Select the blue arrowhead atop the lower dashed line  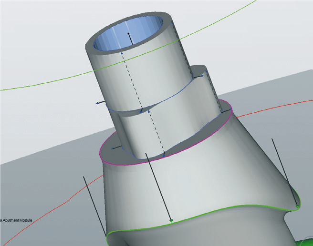pos(150,111)
